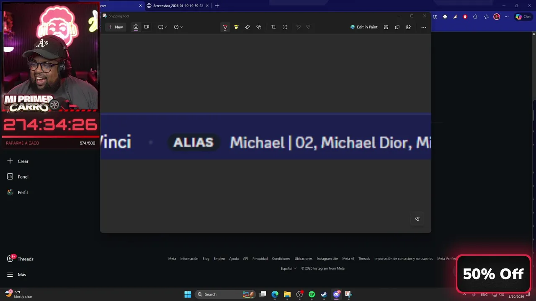
Task: Open Panel in Instagram sidebar
Action: (x=18, y=177)
